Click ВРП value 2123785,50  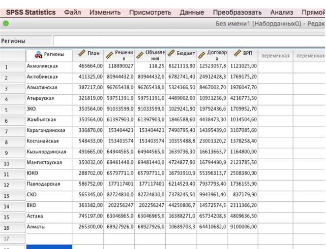pos(243,163)
